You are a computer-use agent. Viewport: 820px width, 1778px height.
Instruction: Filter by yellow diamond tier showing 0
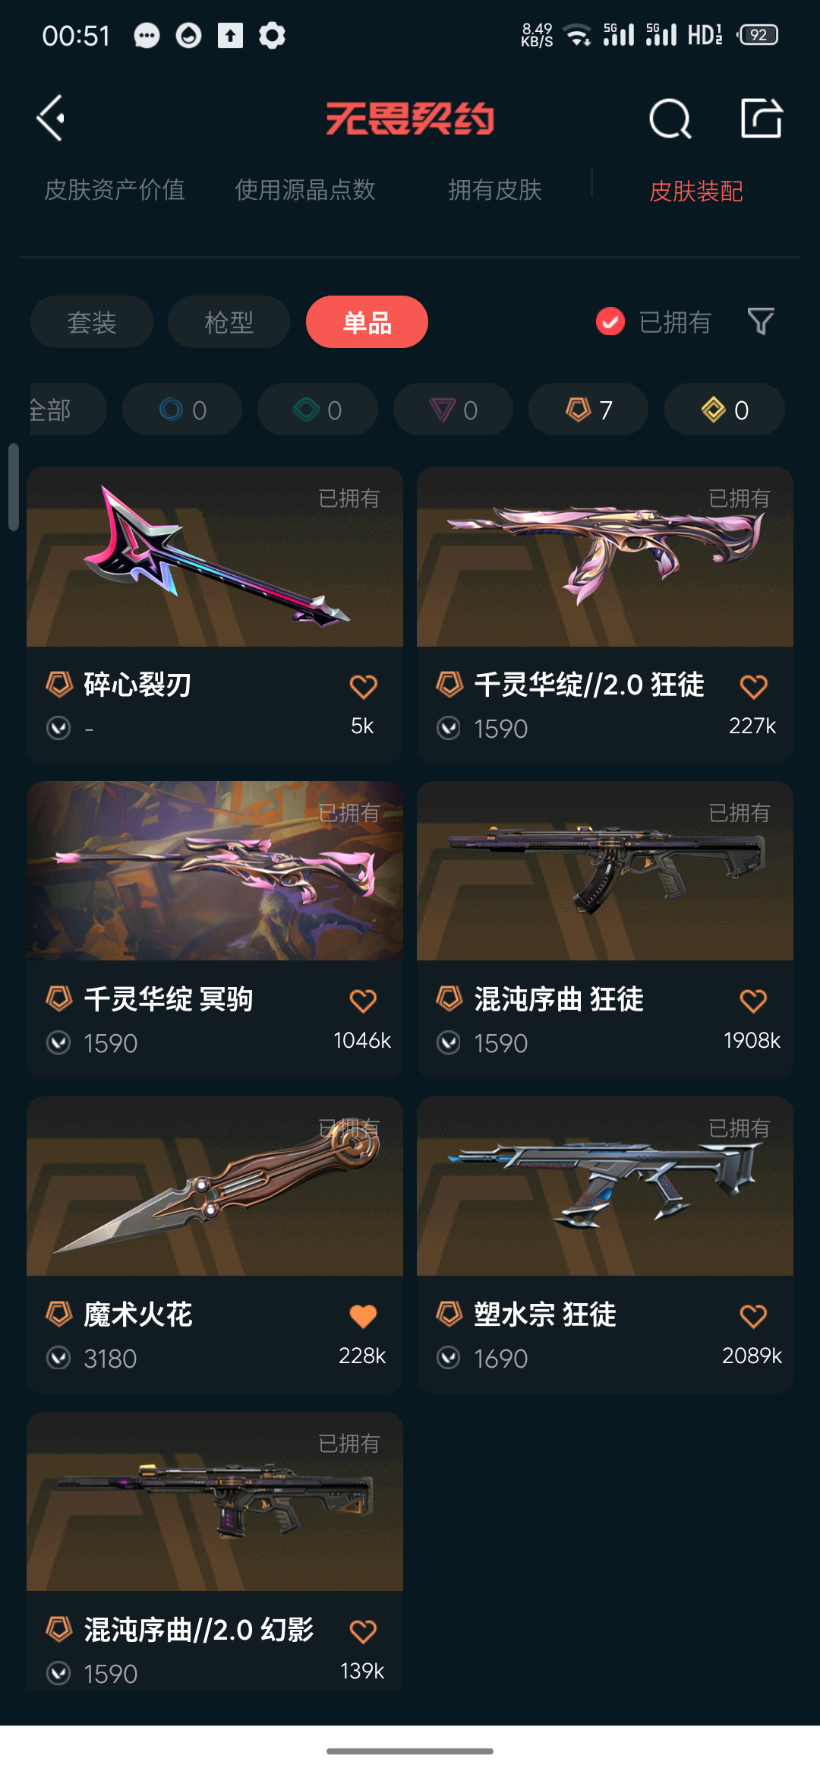pos(724,410)
